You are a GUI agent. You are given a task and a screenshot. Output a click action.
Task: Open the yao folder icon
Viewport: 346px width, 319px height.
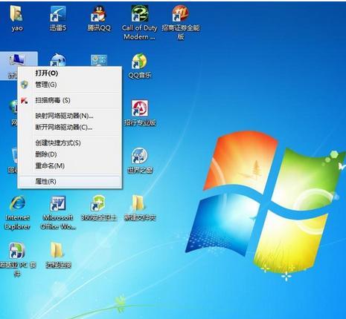16,14
